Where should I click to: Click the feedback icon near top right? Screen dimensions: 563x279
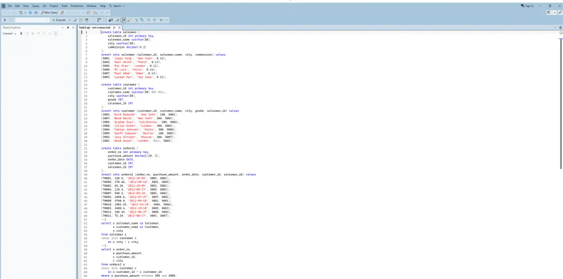(x=549, y=12)
